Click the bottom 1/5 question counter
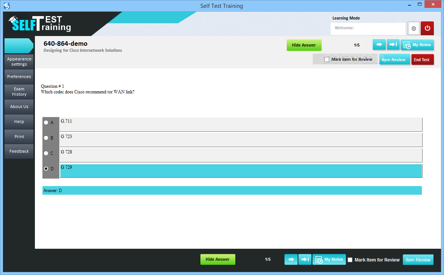 click(268, 260)
